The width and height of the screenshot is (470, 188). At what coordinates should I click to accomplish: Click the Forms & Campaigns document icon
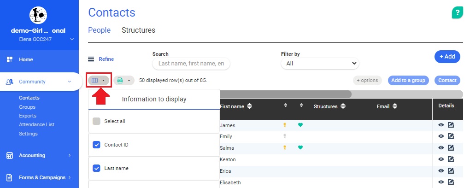point(10,177)
